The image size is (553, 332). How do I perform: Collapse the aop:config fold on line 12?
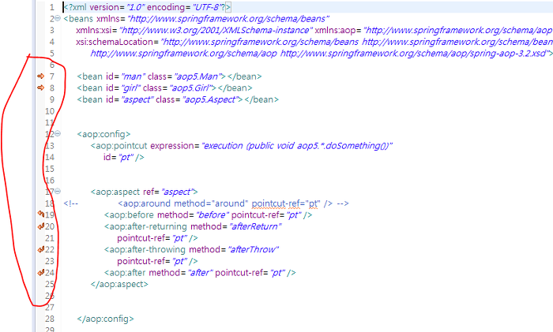point(58,133)
